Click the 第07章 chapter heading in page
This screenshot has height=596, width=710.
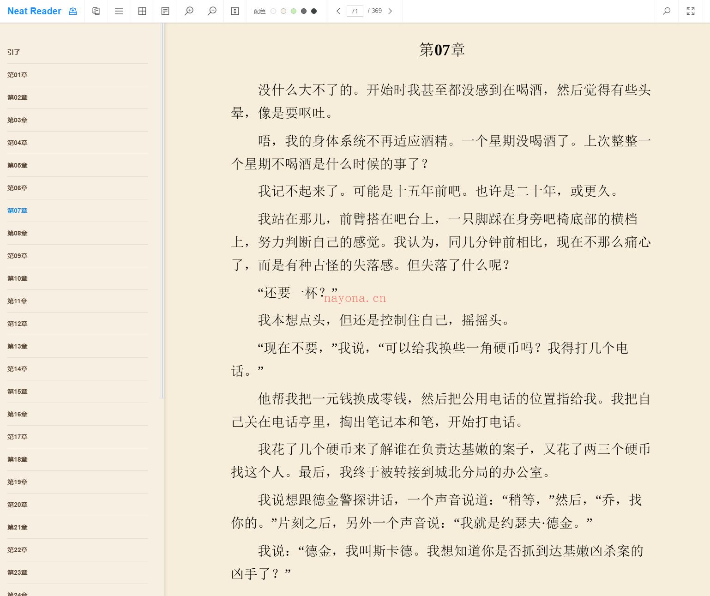click(x=441, y=49)
